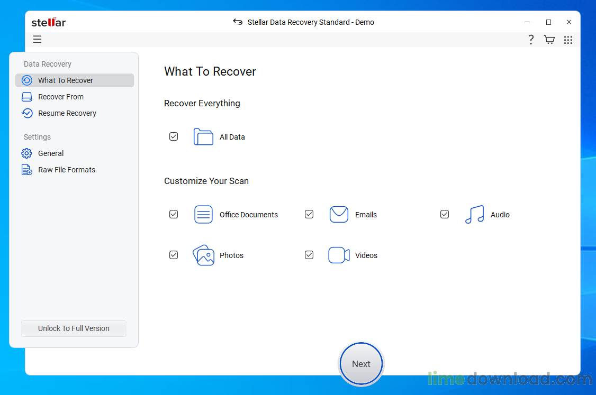Click the Videos label
Viewport: 596px width, 395px height.
pos(366,255)
